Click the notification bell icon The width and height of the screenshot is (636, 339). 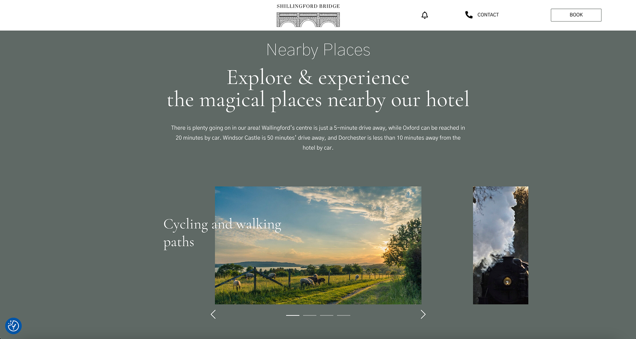pyautogui.click(x=425, y=15)
